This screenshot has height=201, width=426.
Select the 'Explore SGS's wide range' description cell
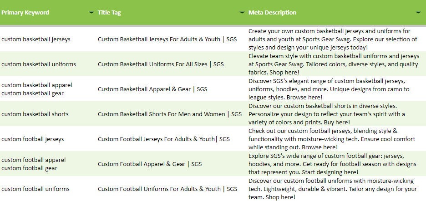(x=337, y=164)
